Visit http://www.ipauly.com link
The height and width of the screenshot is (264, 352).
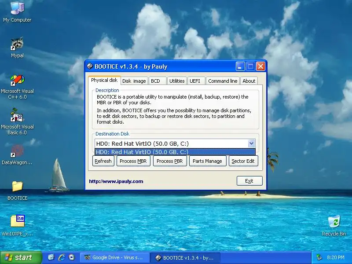coord(116,181)
